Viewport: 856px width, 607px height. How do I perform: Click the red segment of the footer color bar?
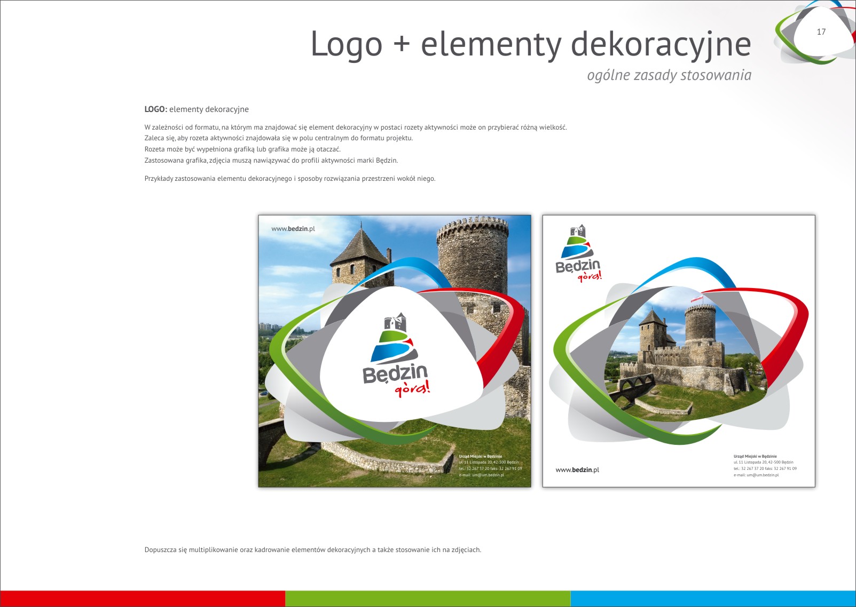pos(143,598)
